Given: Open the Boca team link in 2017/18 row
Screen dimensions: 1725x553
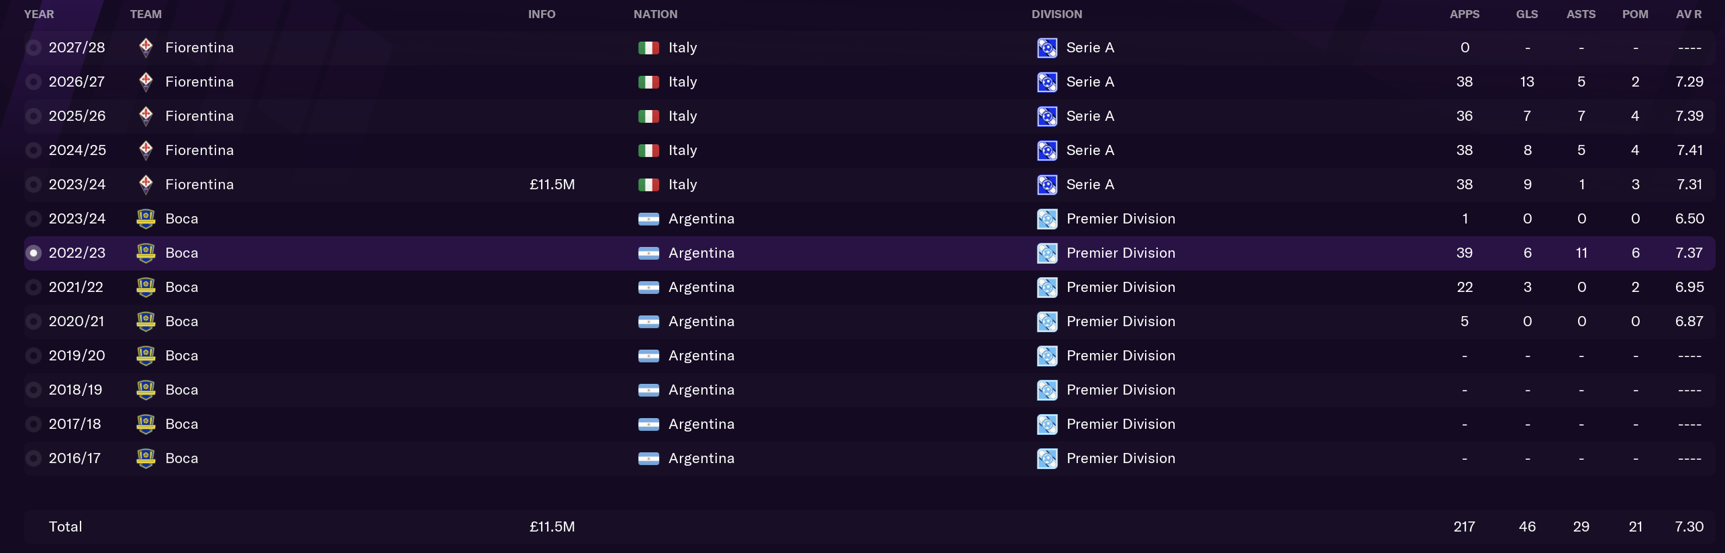Looking at the screenshot, I should coord(182,424).
